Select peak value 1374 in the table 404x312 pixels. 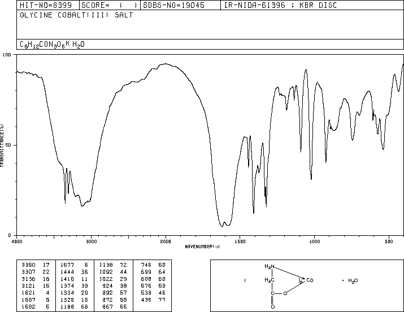(67, 285)
